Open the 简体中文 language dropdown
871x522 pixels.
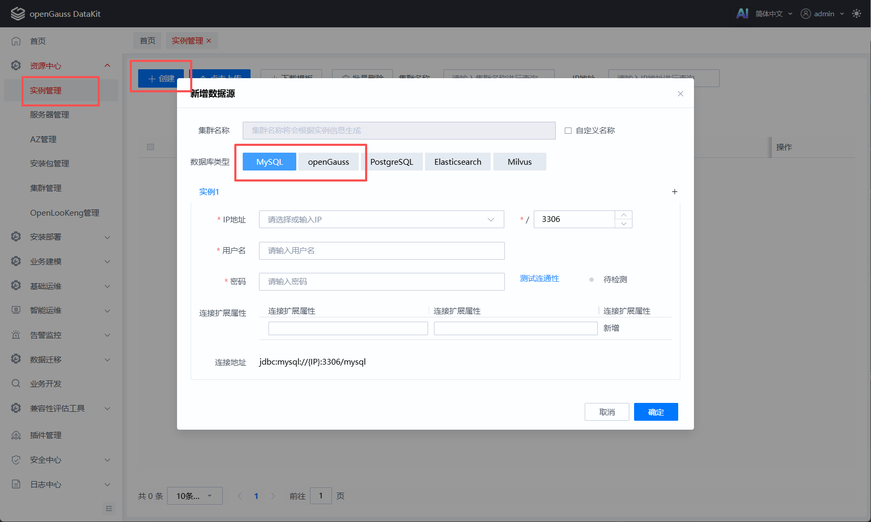pyautogui.click(x=774, y=14)
